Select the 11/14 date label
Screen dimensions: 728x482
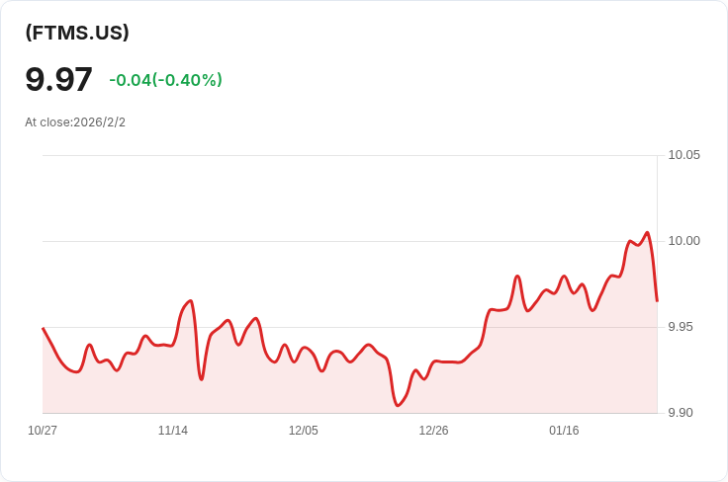pos(173,431)
